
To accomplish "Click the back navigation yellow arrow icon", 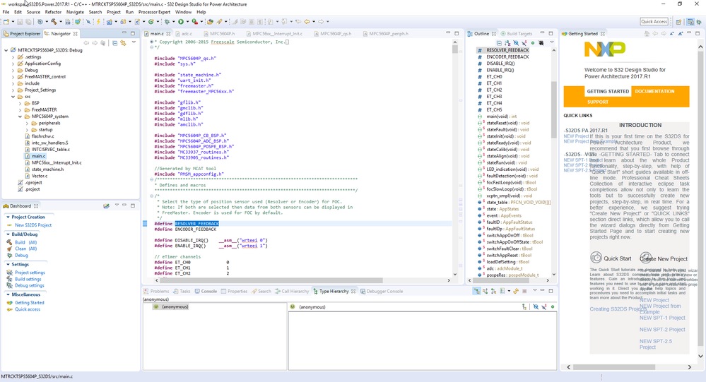I will (307, 21).
